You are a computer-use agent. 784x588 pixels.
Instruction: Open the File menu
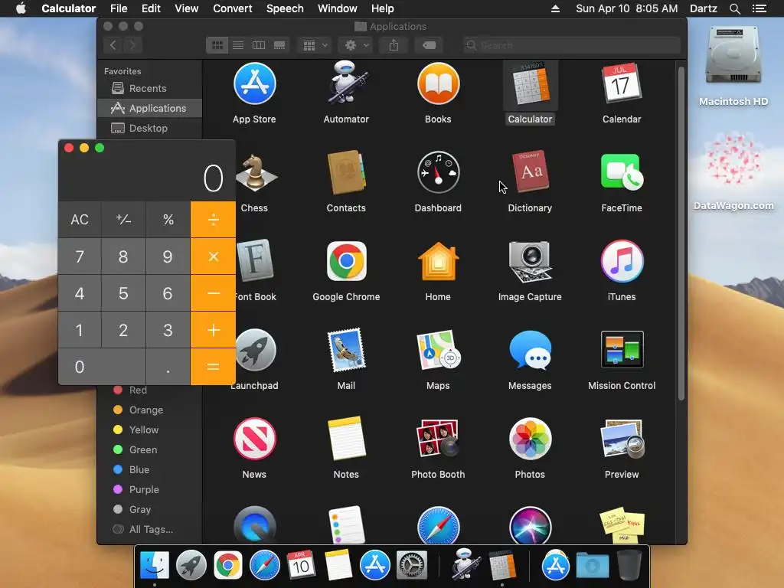click(x=119, y=8)
